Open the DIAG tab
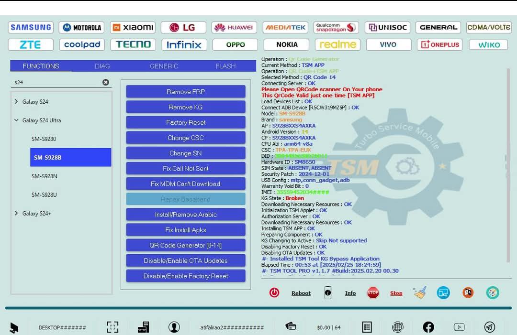517x335 pixels. point(102,66)
